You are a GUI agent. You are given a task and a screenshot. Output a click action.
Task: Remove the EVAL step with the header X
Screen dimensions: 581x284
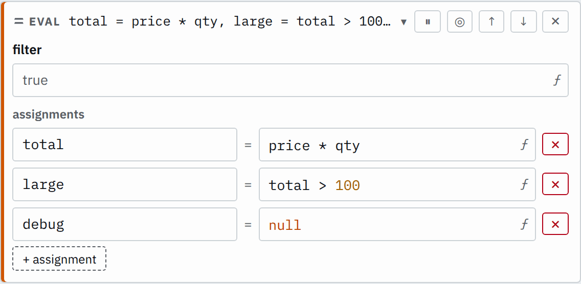555,21
